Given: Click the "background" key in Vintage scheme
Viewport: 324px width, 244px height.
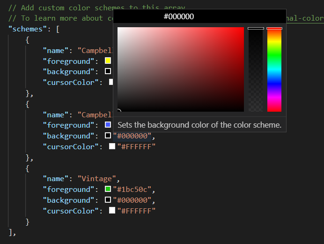Looking at the screenshot, I should [69, 200].
